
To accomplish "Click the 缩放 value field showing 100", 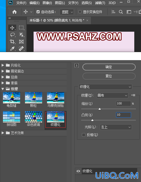I will 123,103.
